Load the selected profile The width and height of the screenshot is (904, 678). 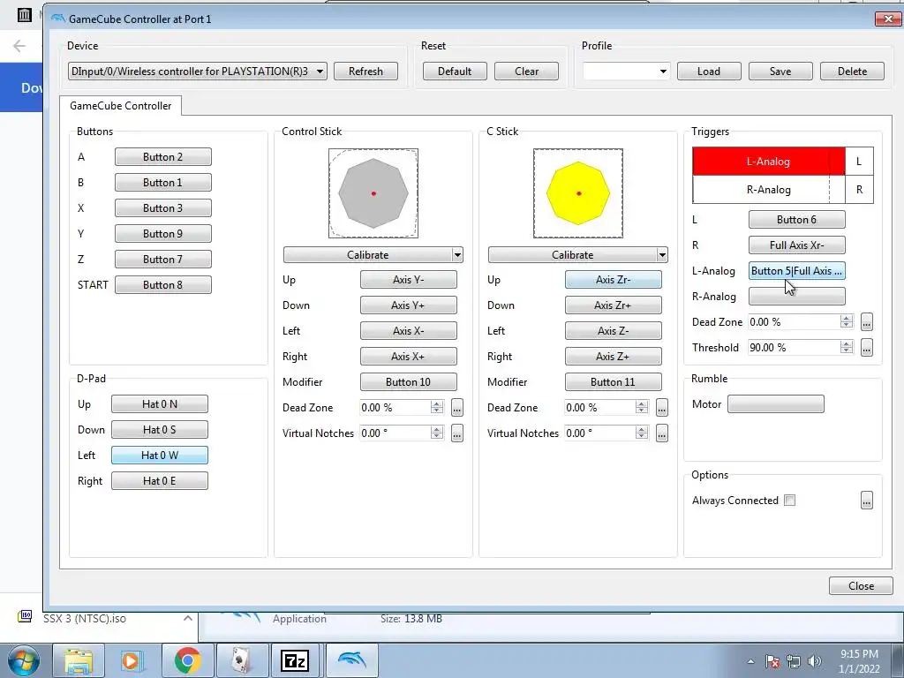pos(709,71)
